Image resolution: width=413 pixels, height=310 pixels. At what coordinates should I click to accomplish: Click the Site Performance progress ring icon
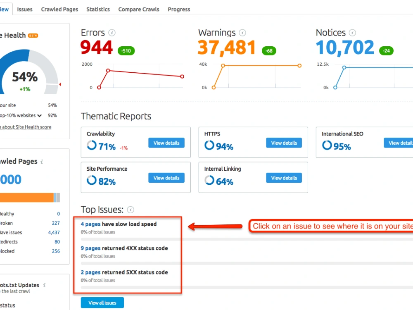click(92, 180)
